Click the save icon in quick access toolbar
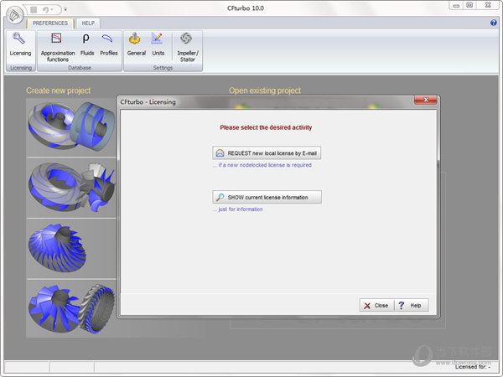 [34, 9]
